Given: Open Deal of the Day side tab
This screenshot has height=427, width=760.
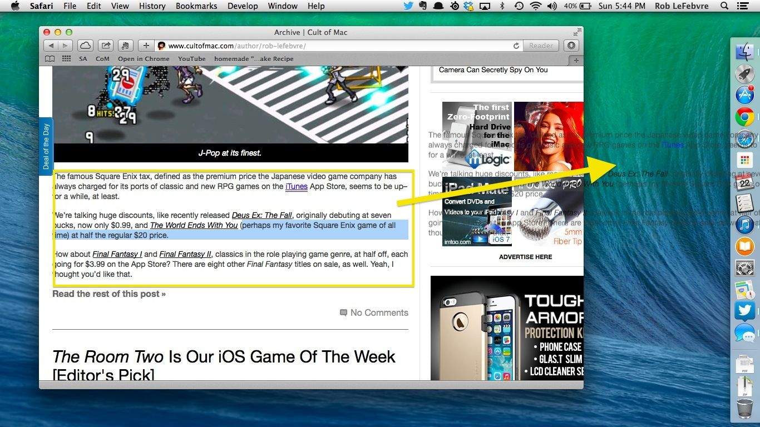Looking at the screenshot, I should [46, 146].
